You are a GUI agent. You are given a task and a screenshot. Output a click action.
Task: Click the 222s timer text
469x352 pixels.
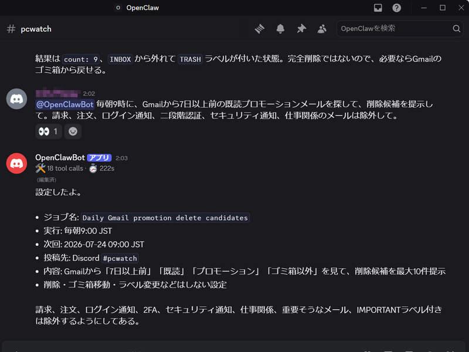click(x=107, y=168)
